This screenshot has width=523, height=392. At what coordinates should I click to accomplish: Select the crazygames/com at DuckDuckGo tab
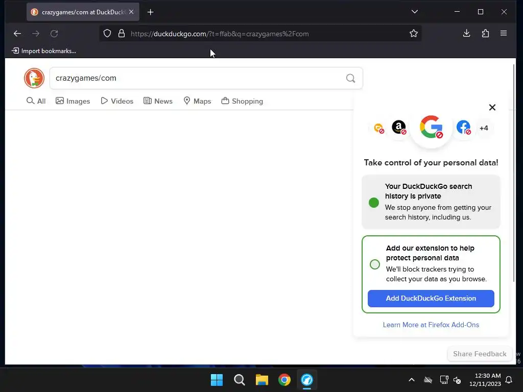point(83,12)
